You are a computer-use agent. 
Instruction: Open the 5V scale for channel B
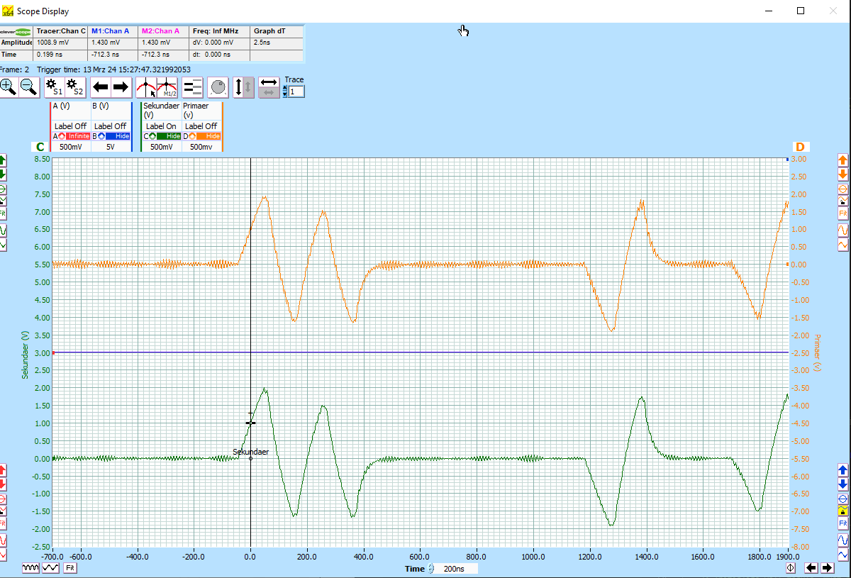click(111, 147)
